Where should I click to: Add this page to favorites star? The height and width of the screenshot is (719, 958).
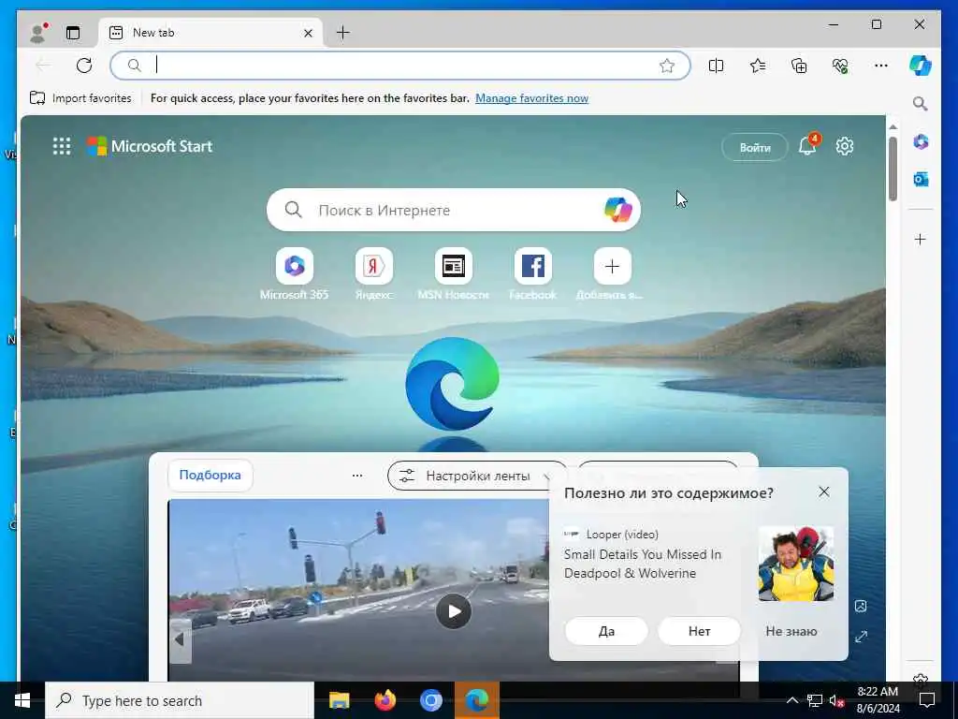666,66
